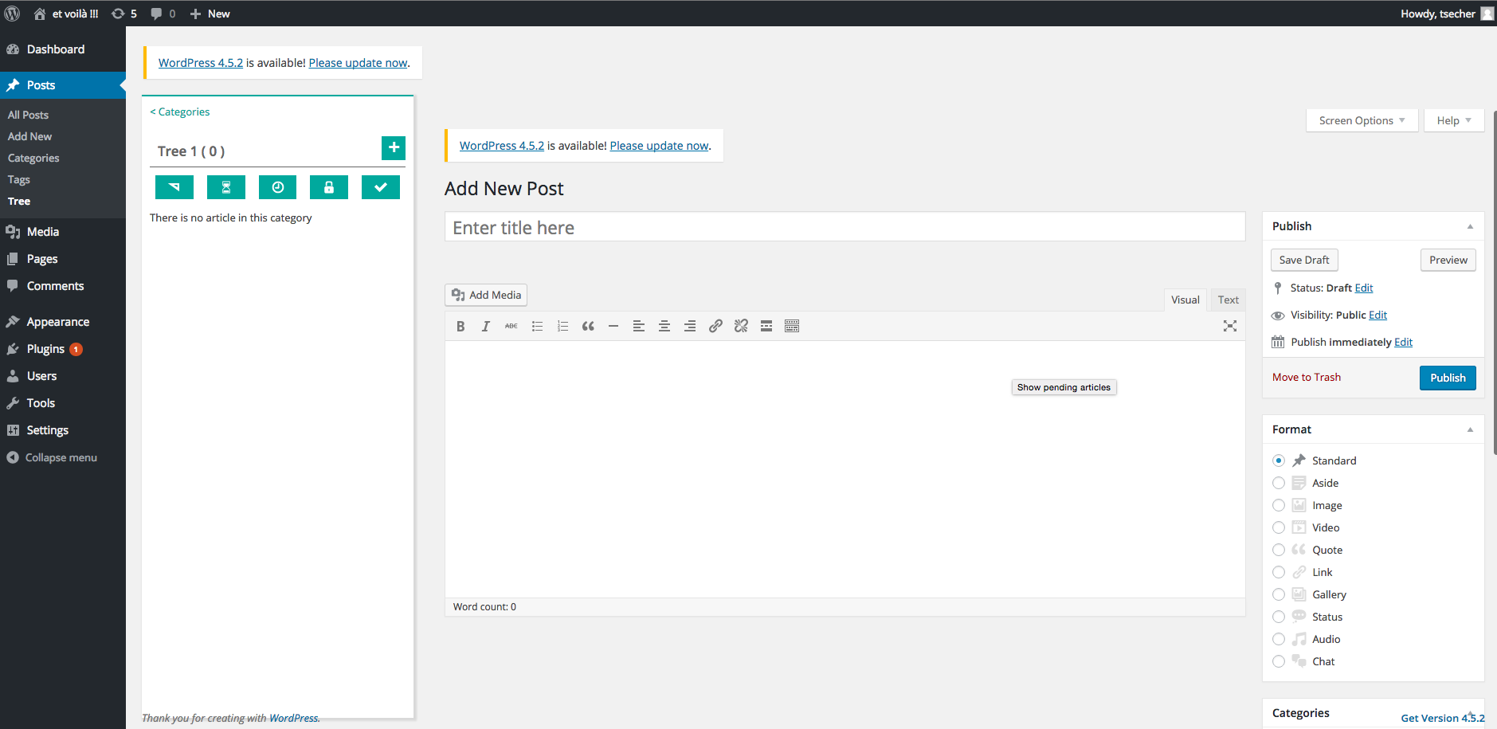The width and height of the screenshot is (1497, 729).
Task: Align text left
Action: click(x=639, y=326)
